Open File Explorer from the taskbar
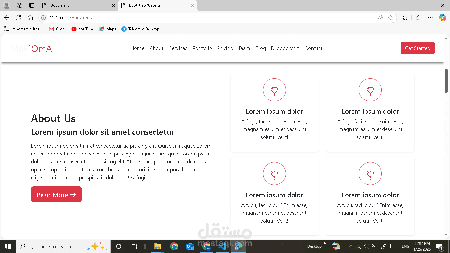 point(158,246)
